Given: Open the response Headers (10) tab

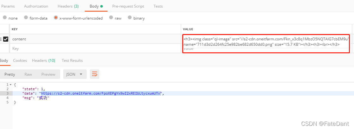Looking at the screenshot, I should point(44,60).
